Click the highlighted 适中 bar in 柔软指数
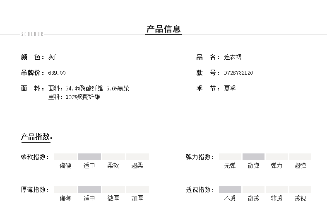Viewport: 327px width, 204px height. (x=89, y=157)
